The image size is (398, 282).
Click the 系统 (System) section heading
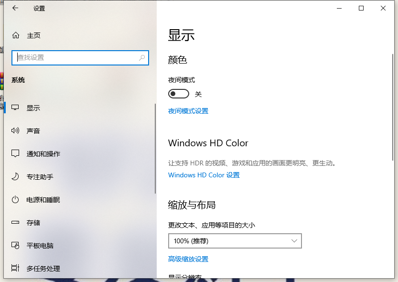point(18,80)
